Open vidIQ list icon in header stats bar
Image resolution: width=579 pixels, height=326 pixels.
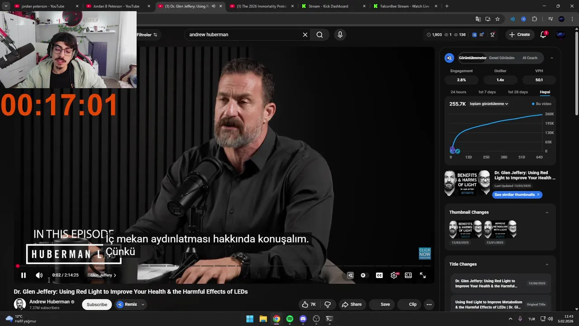point(482,34)
